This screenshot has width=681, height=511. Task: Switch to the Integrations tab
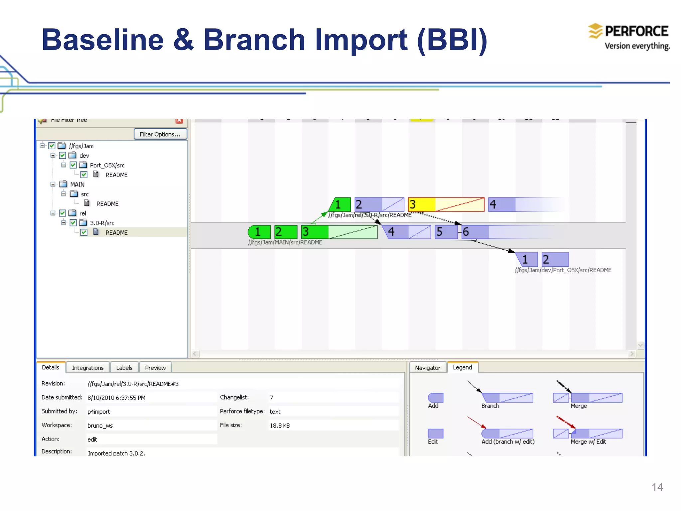click(88, 368)
